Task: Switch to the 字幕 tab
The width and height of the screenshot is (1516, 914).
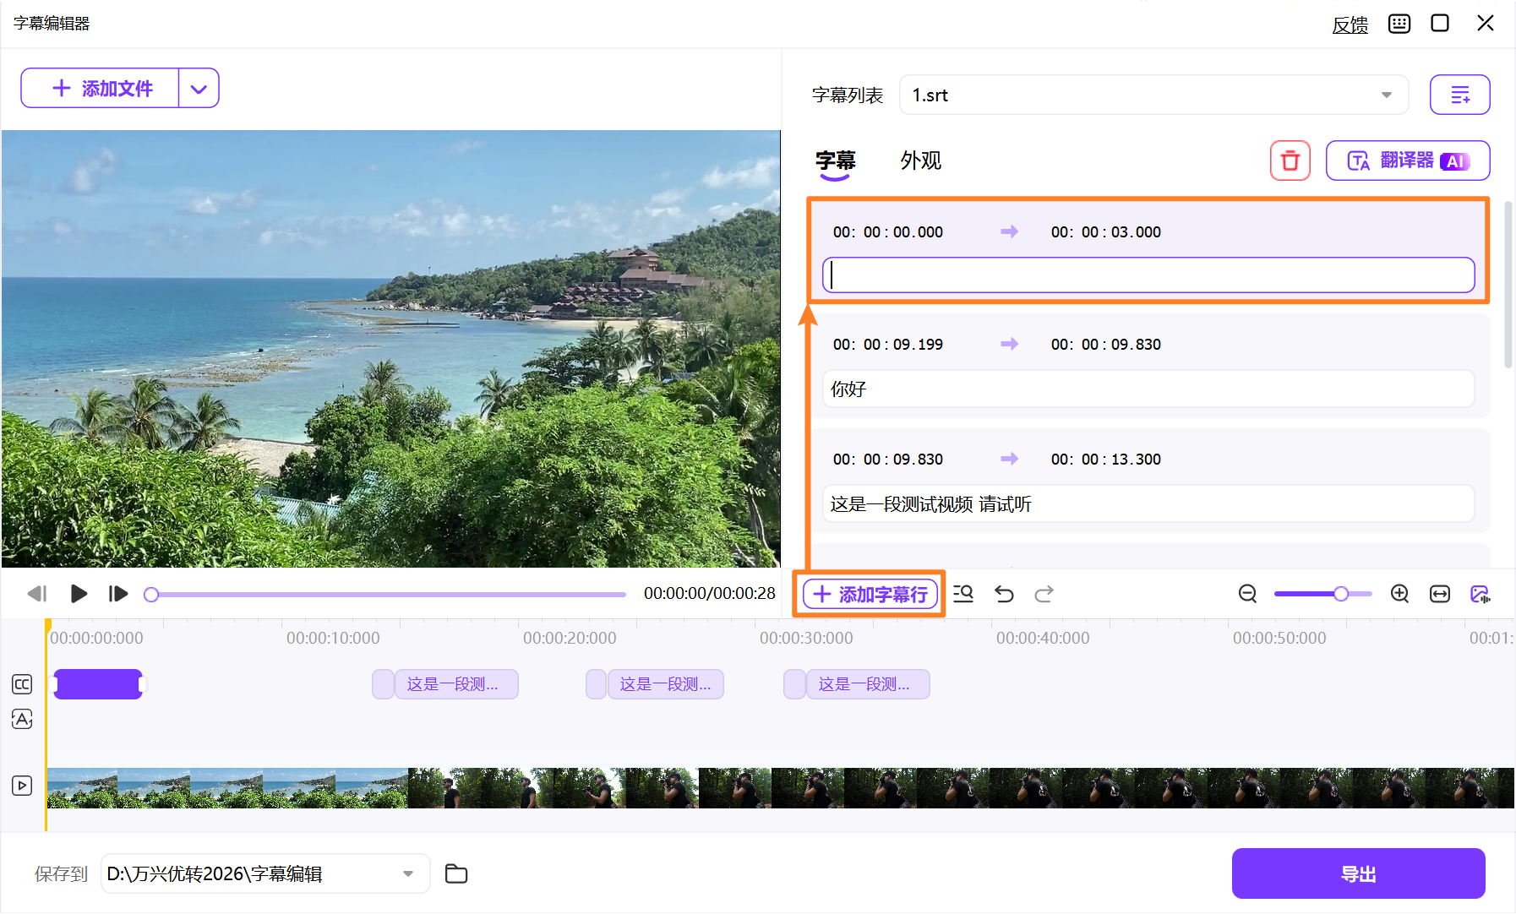Action: click(834, 160)
